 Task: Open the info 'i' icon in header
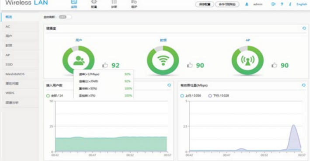tap(290, 4)
